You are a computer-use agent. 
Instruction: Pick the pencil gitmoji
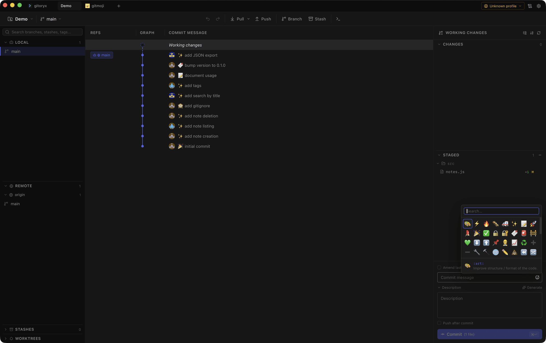pyautogui.click(x=505, y=252)
